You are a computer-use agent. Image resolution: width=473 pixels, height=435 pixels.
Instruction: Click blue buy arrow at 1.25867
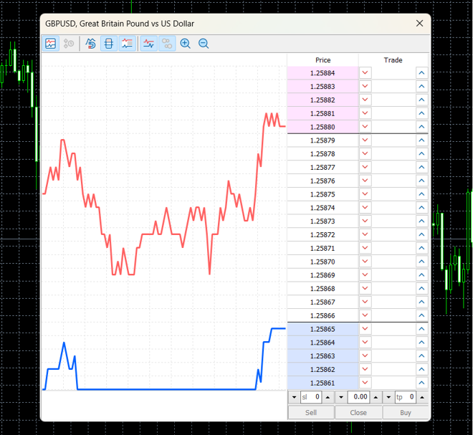[x=421, y=302]
